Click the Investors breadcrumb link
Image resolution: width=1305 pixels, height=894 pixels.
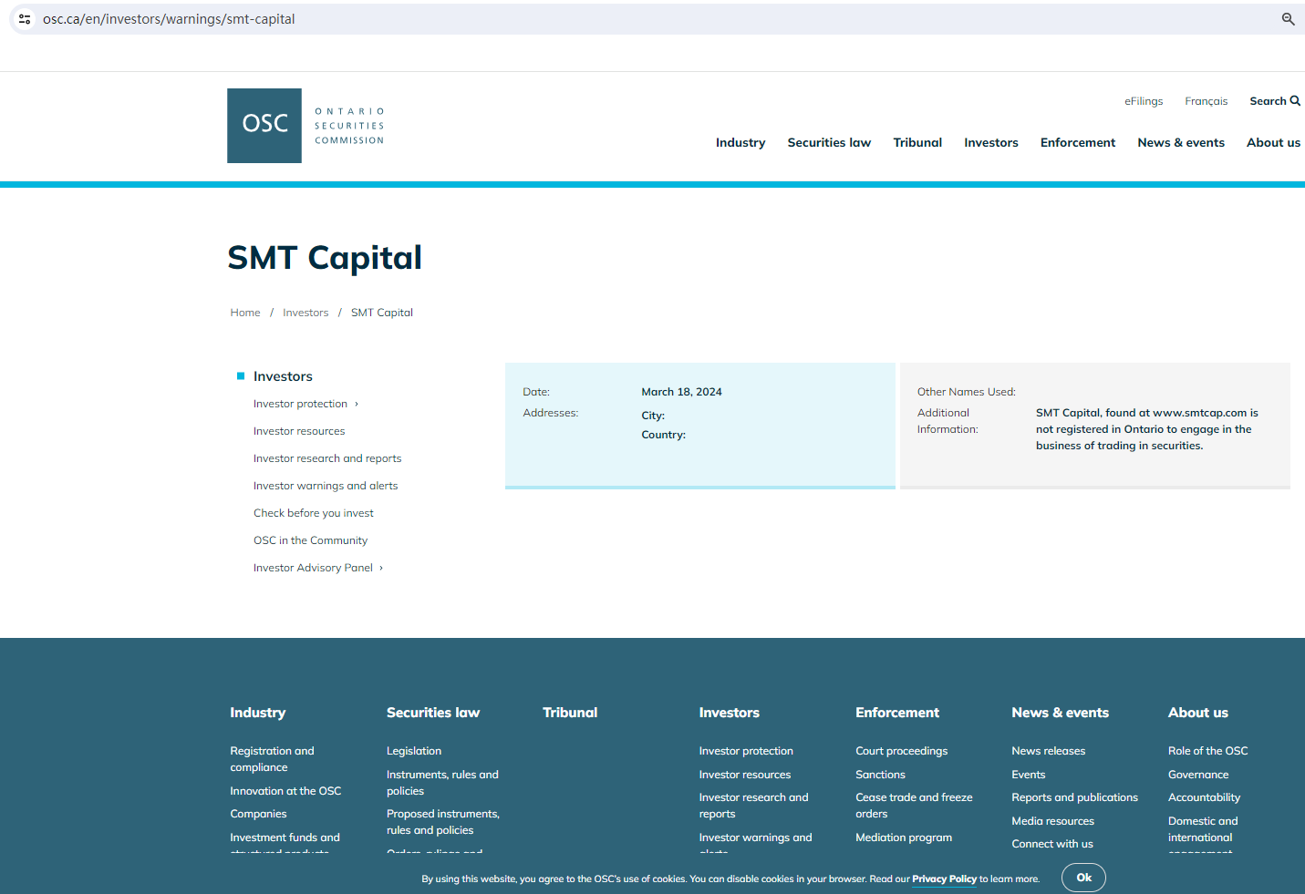[306, 313]
